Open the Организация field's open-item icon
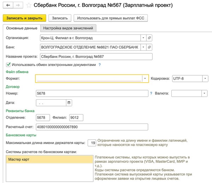 149,38
